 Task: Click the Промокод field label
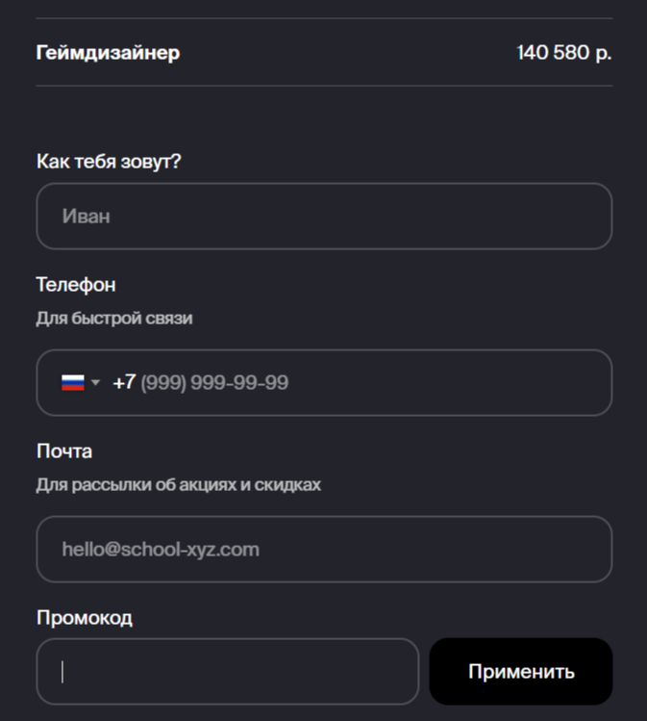click(85, 618)
